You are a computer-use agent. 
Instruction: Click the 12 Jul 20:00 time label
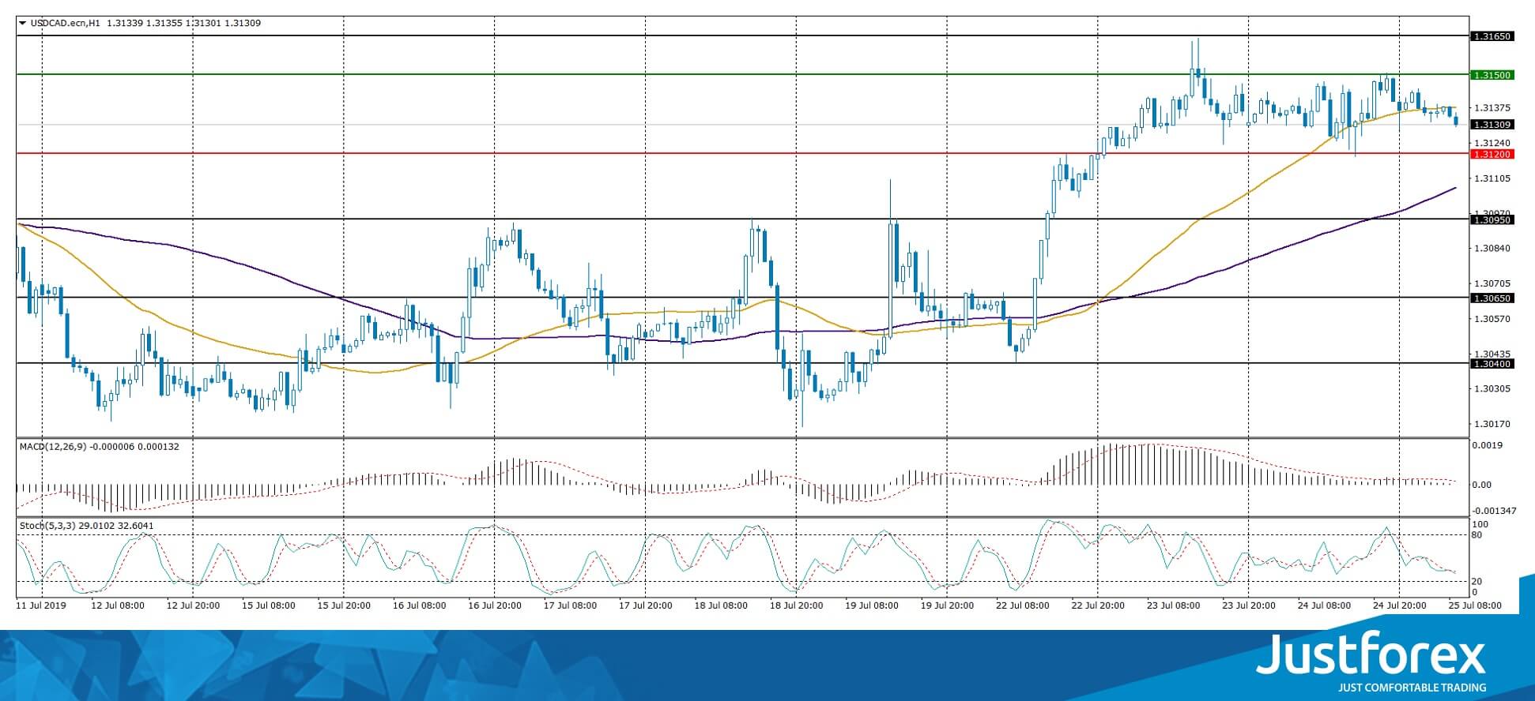point(193,605)
